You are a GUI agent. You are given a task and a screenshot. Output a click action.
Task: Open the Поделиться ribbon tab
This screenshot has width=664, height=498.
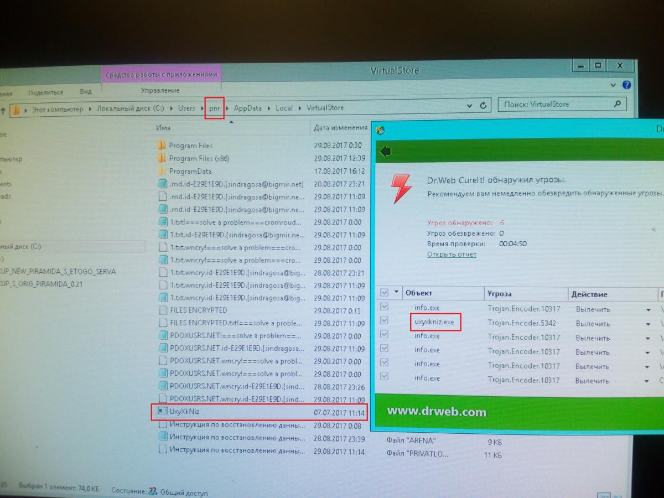(46, 92)
